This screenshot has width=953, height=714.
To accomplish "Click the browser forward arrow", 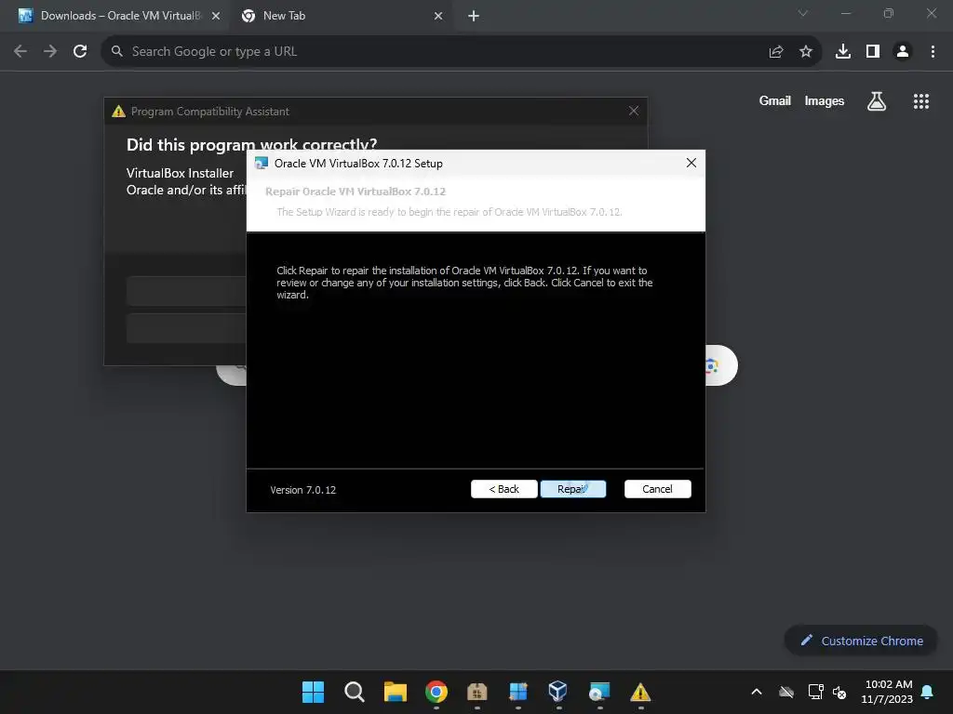I will tap(50, 51).
